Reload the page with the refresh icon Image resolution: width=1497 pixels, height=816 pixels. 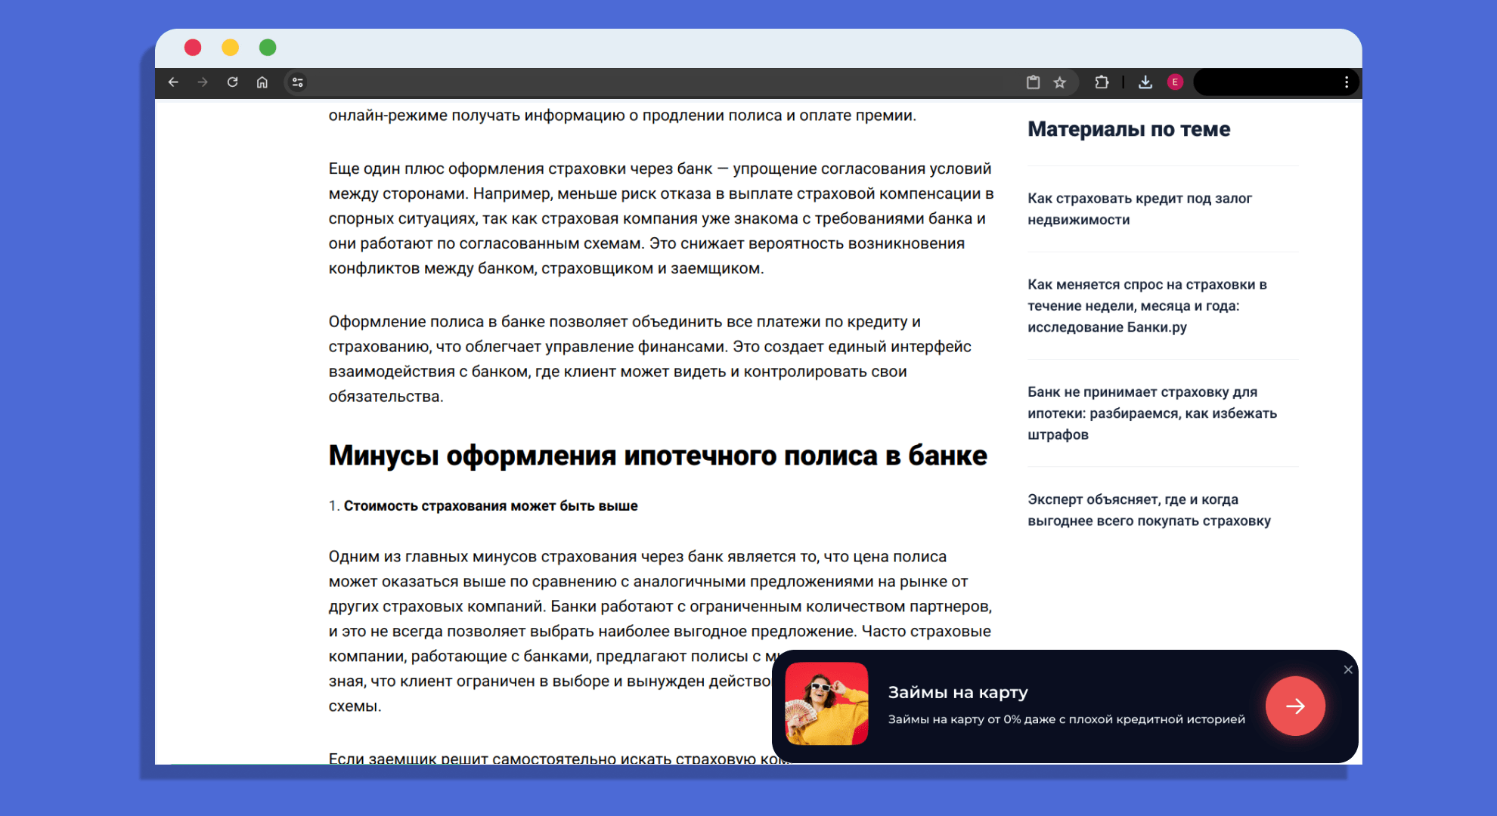(x=233, y=82)
